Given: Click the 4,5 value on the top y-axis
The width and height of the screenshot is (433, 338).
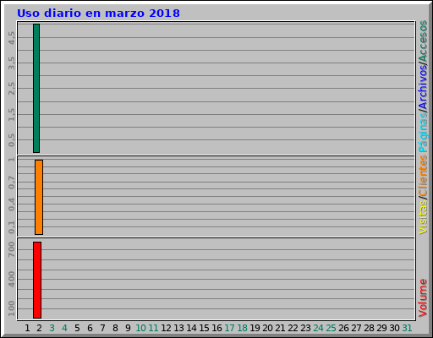Looking at the screenshot, I should [11, 38].
